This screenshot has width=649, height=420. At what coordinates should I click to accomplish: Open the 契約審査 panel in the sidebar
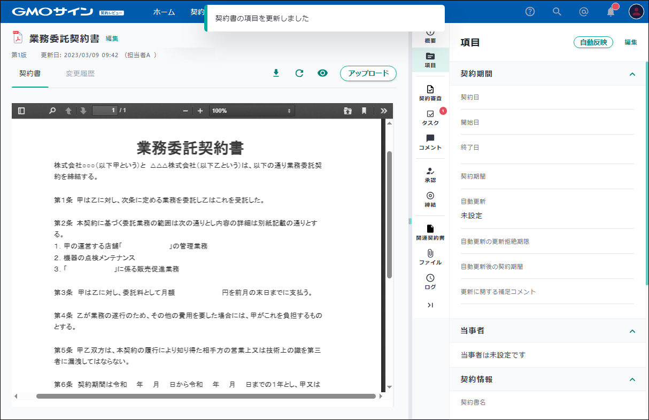point(430,92)
